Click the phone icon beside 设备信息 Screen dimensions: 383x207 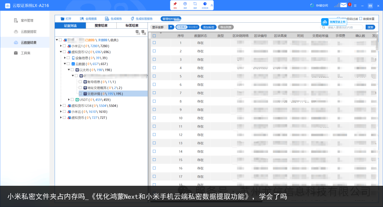click(73, 58)
